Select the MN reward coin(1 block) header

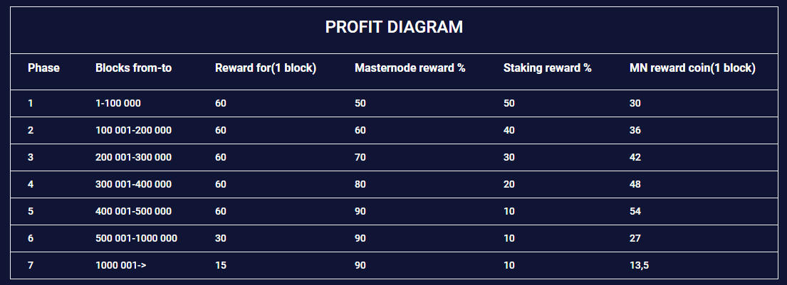(x=693, y=68)
